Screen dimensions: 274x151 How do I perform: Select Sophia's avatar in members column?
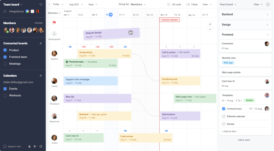(x=54, y=53)
